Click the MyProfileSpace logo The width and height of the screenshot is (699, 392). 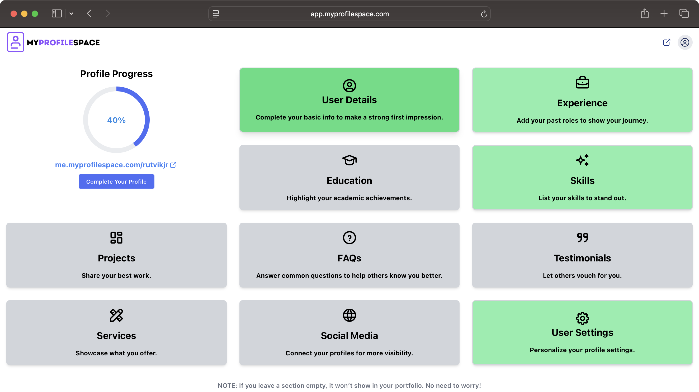(x=54, y=42)
